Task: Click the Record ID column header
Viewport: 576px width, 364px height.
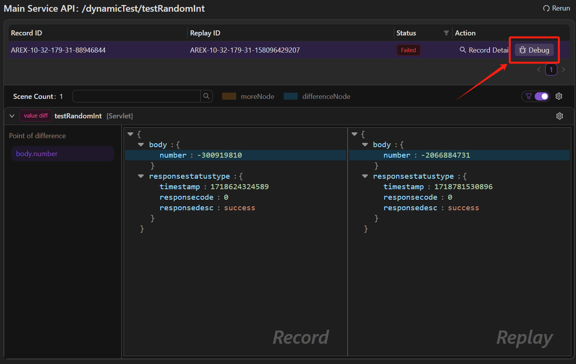Action: [27, 33]
